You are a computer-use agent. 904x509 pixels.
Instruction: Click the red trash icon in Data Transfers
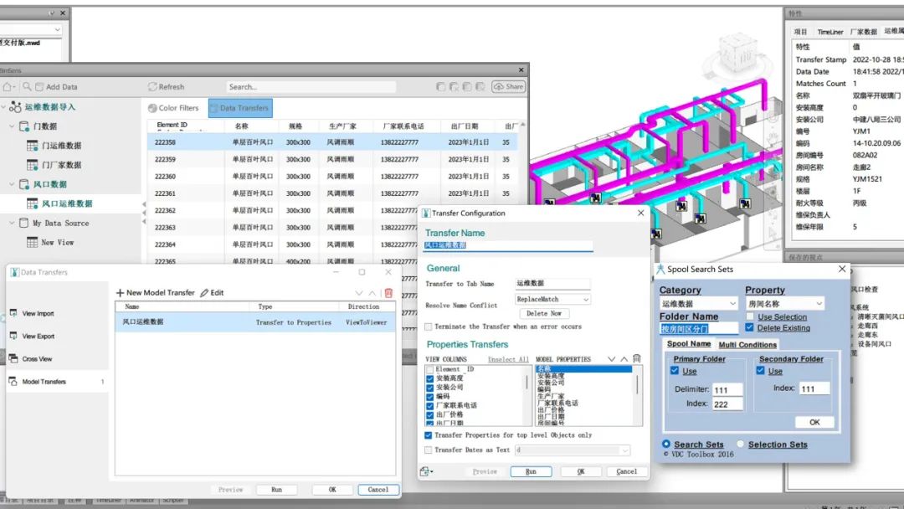click(x=388, y=293)
